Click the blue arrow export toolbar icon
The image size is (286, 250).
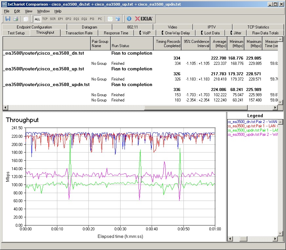118,19
